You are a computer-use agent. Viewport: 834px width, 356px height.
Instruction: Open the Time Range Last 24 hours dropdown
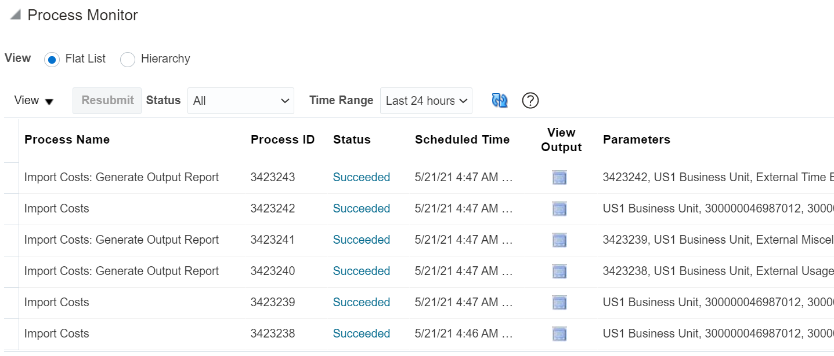coord(426,101)
